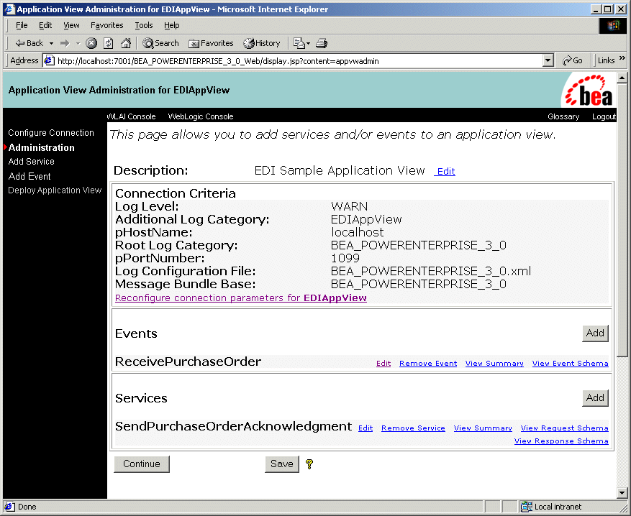Click the pPortNumber value 1099
Viewport: 631px width, 516px height.
point(345,258)
